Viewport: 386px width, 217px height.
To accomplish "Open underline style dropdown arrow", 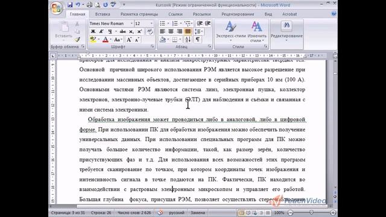I will pyautogui.click(x=116, y=31).
